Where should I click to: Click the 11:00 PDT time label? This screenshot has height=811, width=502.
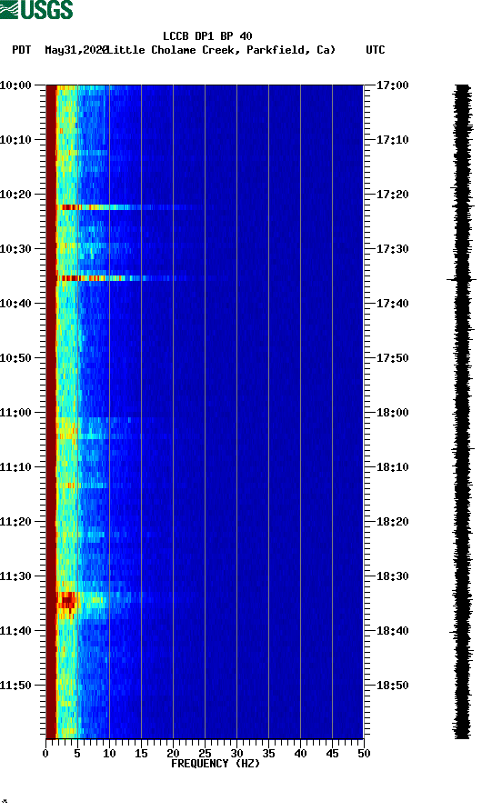15,413
